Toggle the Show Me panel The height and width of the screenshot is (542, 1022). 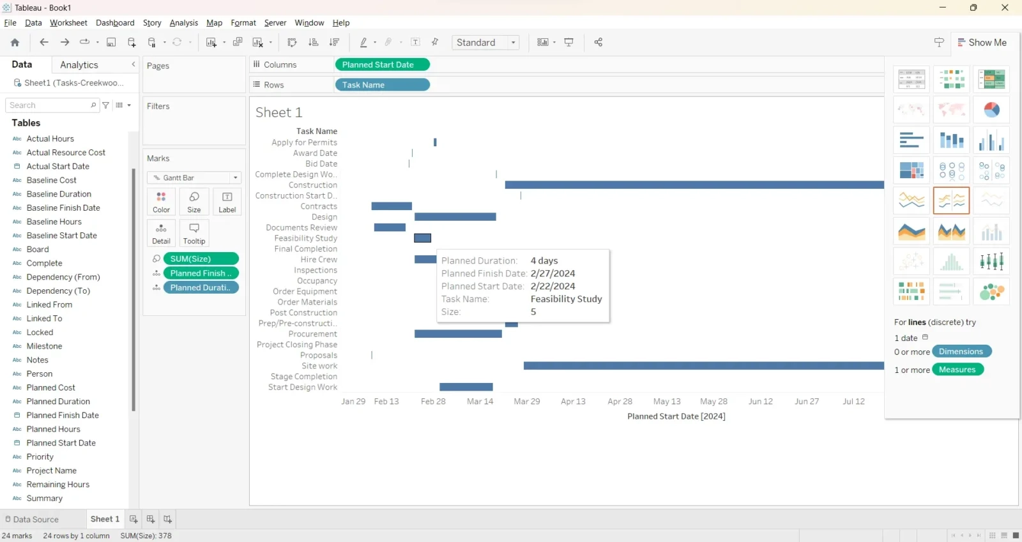[982, 42]
